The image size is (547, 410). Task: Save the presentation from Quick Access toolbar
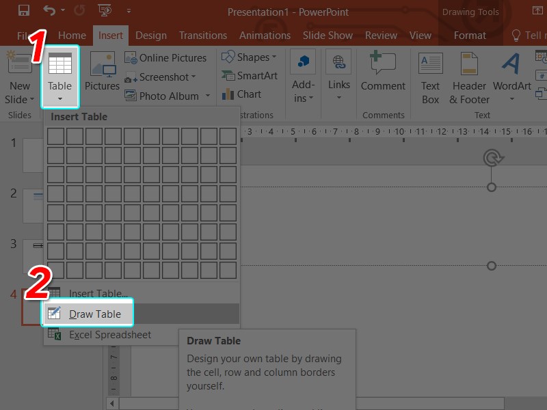[23, 10]
